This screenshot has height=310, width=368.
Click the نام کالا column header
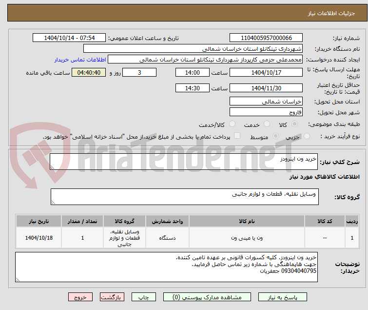point(247,221)
